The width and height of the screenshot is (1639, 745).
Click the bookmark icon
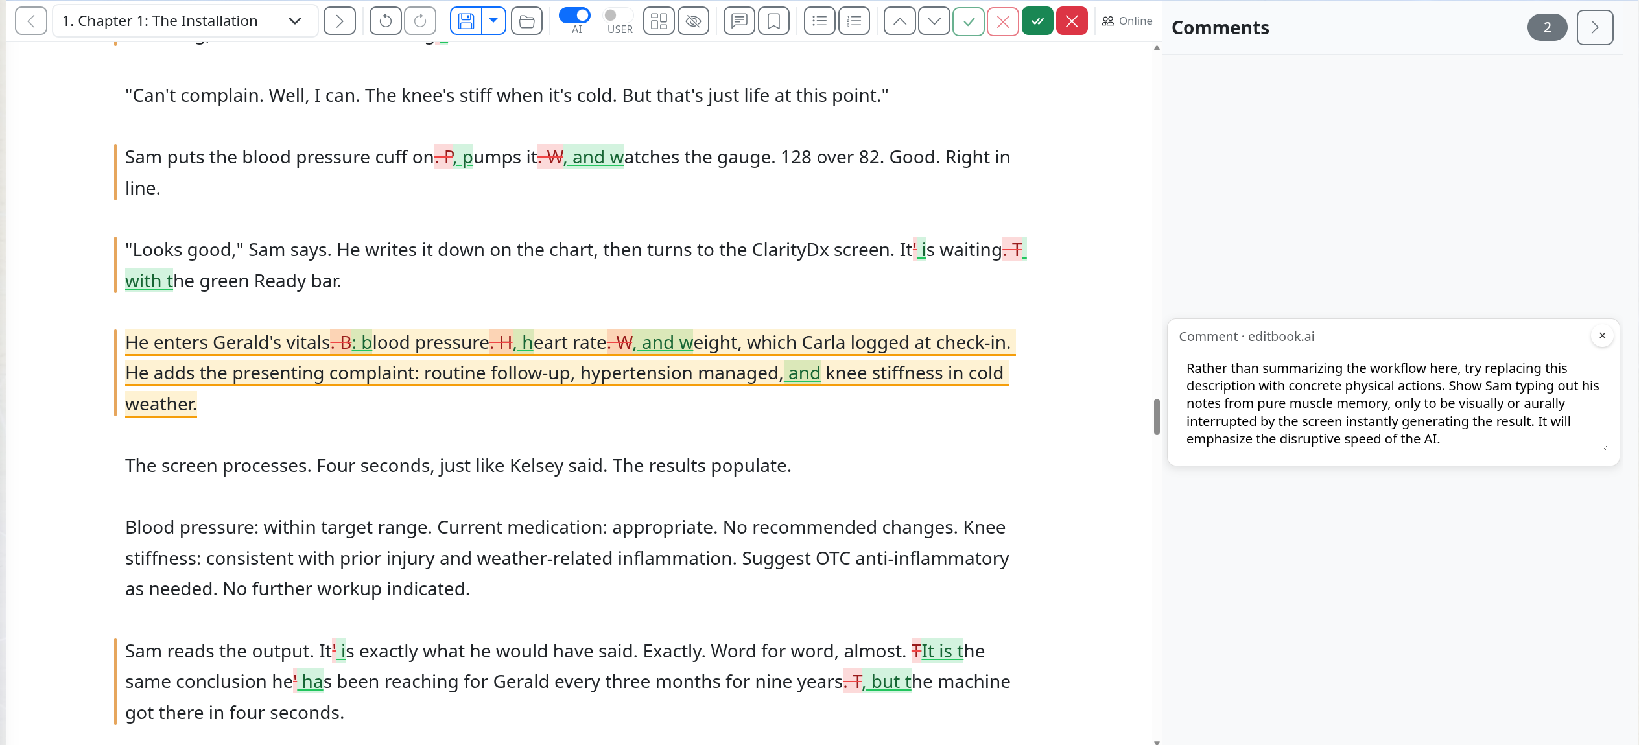click(773, 21)
